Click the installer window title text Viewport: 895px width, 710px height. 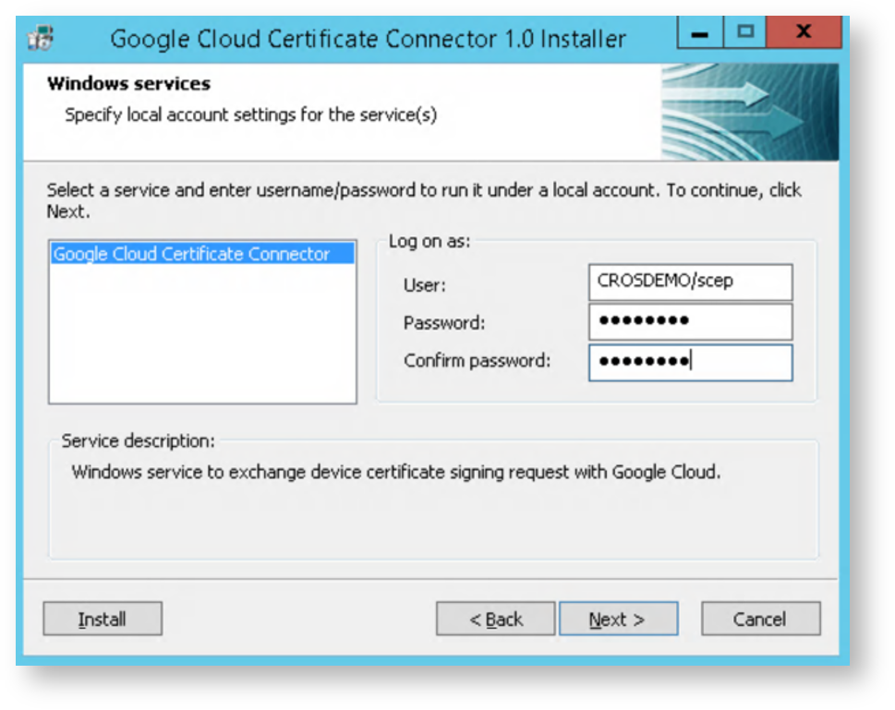368,40
